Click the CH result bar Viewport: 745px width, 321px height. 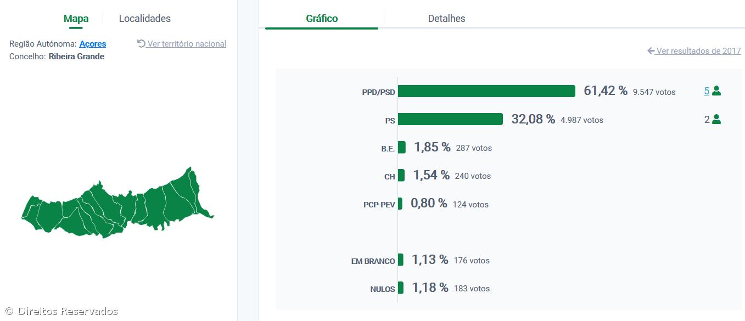pyautogui.click(x=401, y=176)
